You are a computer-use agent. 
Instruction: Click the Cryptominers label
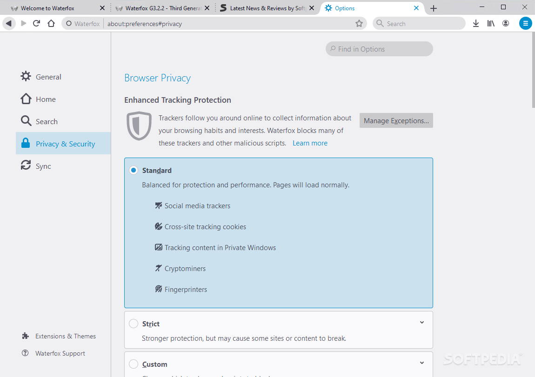pyautogui.click(x=185, y=269)
